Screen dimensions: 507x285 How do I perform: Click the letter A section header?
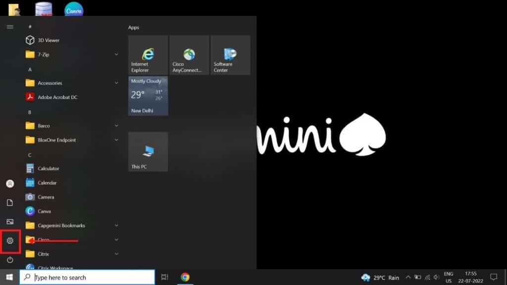click(30, 69)
